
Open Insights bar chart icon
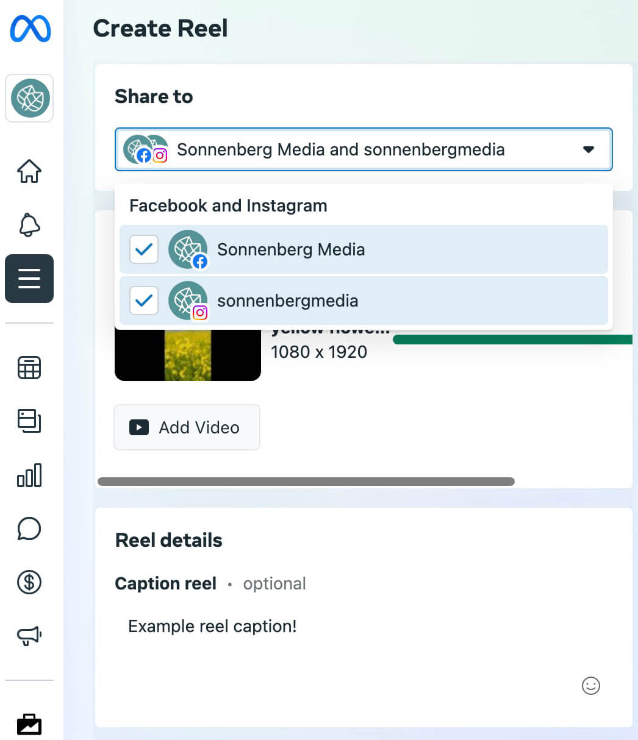[x=29, y=475]
